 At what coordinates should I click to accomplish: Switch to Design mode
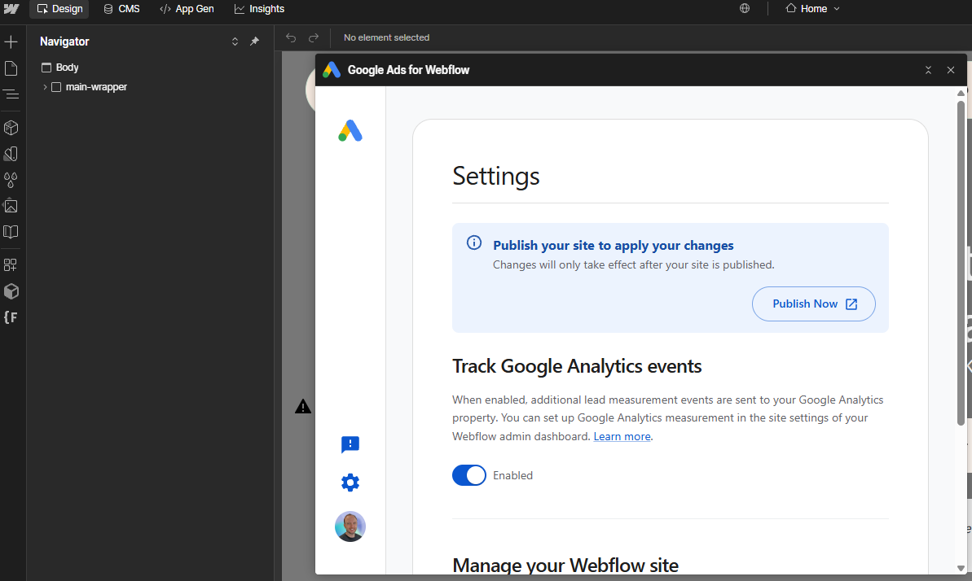59,9
